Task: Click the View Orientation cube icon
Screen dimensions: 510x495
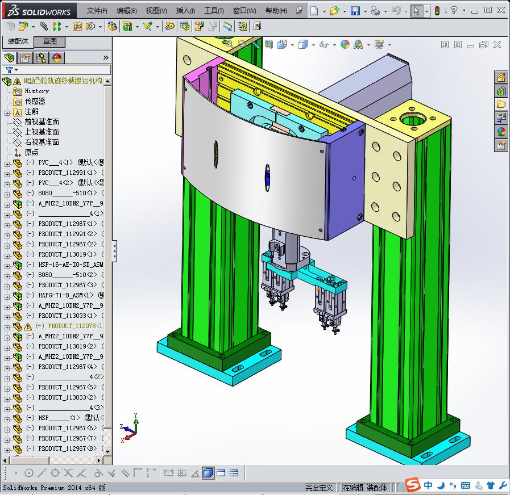Action: 281,44
